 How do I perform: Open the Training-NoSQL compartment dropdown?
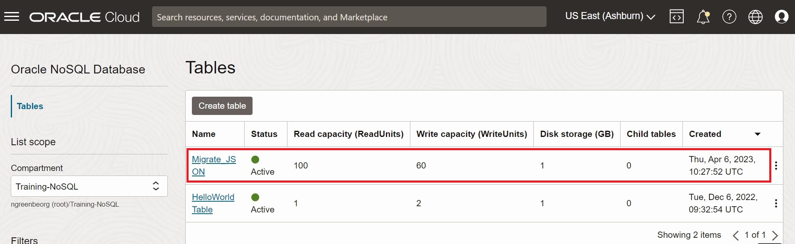[x=89, y=186]
